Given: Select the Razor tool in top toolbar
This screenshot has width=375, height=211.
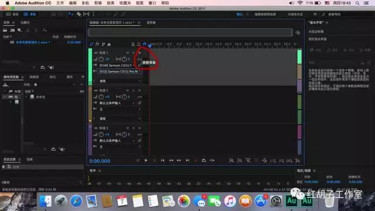Looking at the screenshot, I should click(79, 14).
